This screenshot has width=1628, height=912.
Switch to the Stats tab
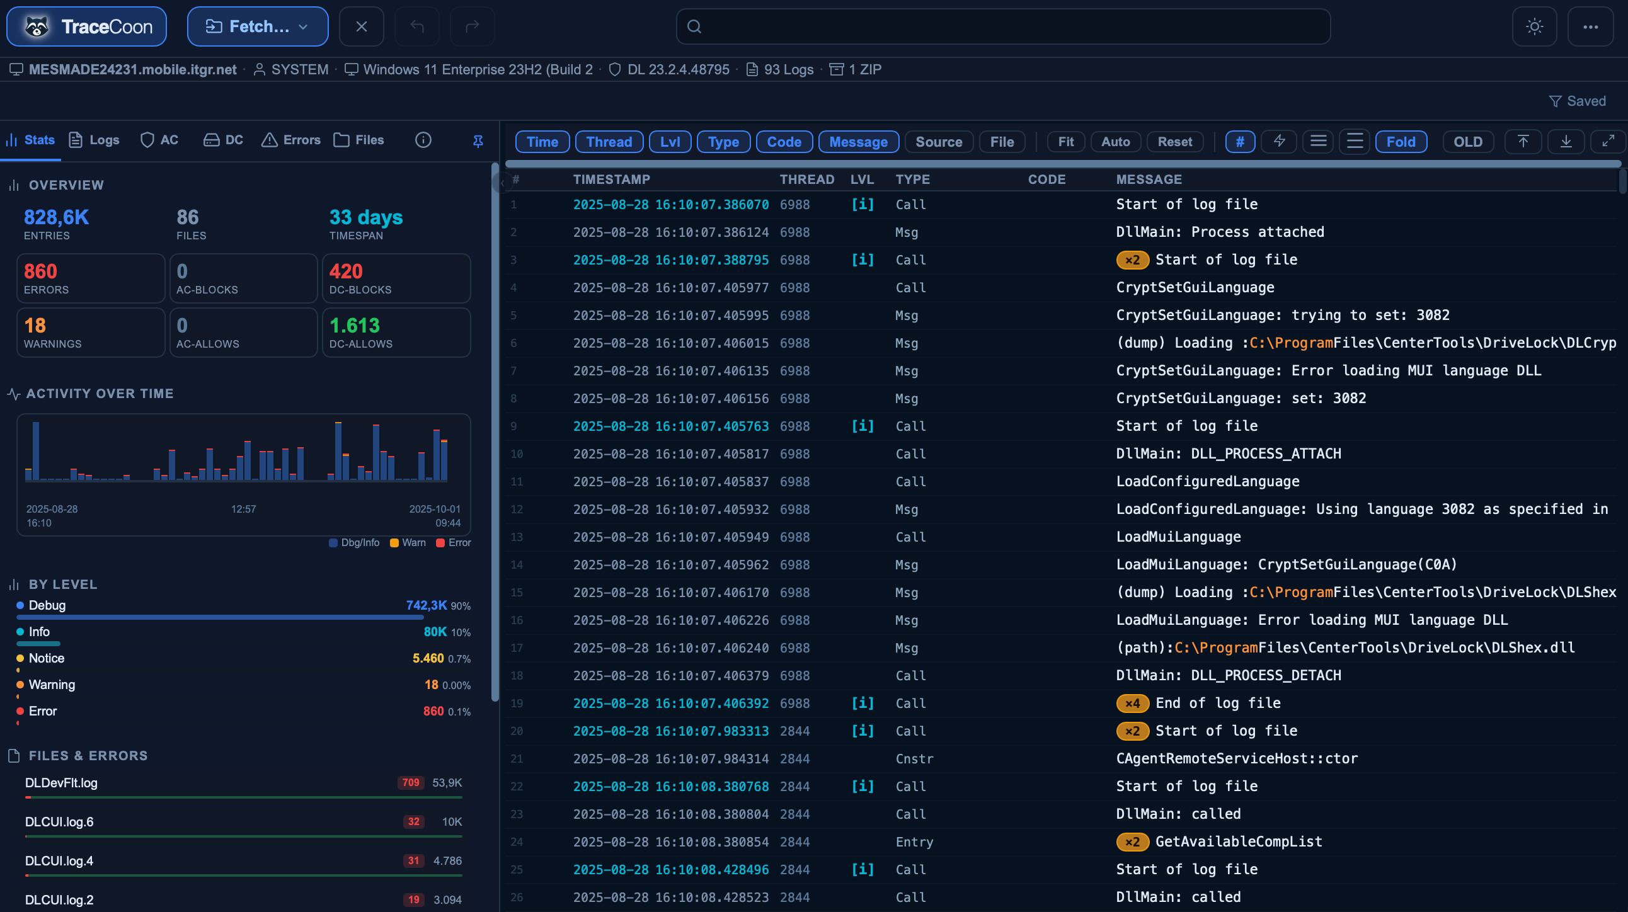30,140
